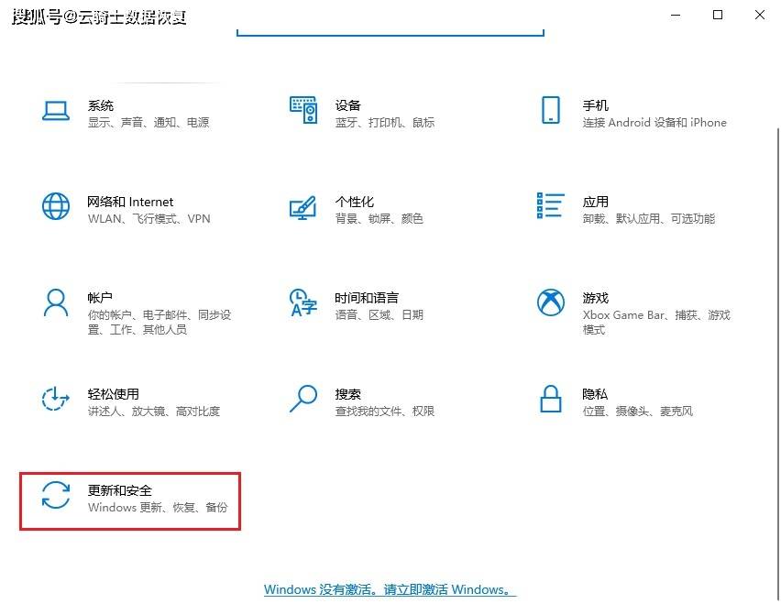Select the 个性化 category title

pos(354,202)
